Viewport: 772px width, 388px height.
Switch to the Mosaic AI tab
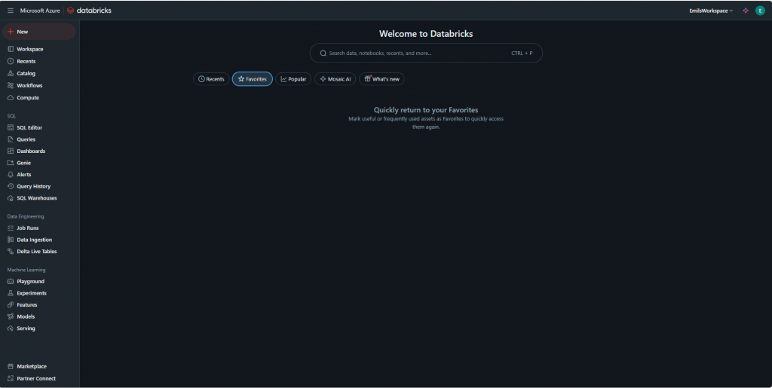click(335, 78)
